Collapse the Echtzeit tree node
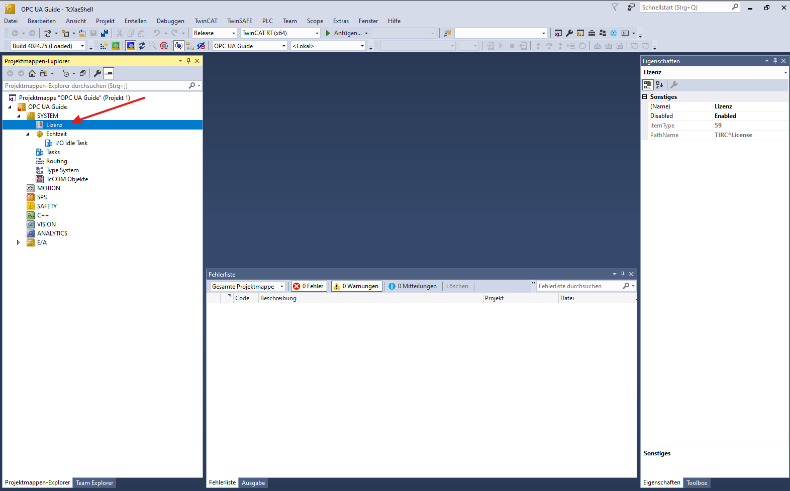The image size is (790, 491). 28,134
